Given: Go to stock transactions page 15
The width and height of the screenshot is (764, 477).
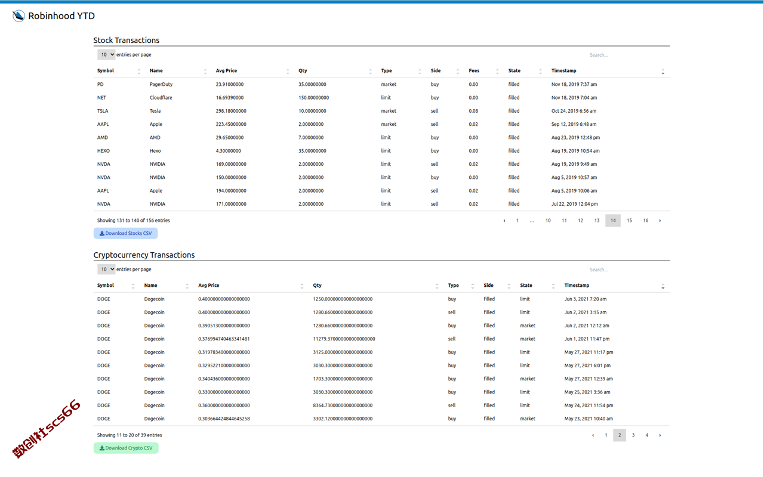Looking at the screenshot, I should pyautogui.click(x=629, y=221).
